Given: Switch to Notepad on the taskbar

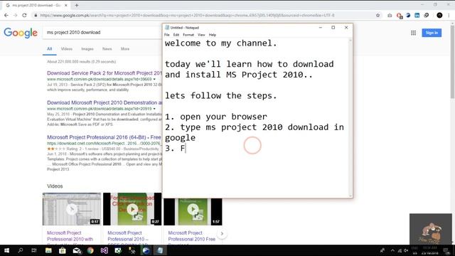Looking at the screenshot, I should 160,250.
